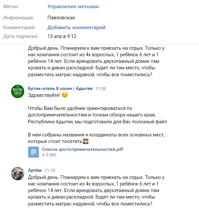Open Бутик-отель 8 сосен sender name
Viewport: 199px width, 211px height.
[60, 88]
